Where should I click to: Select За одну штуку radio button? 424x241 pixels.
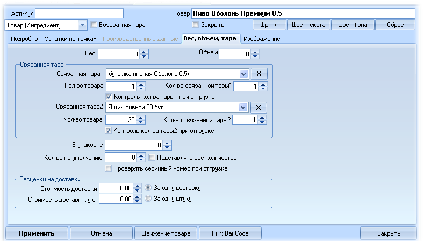[148, 198]
